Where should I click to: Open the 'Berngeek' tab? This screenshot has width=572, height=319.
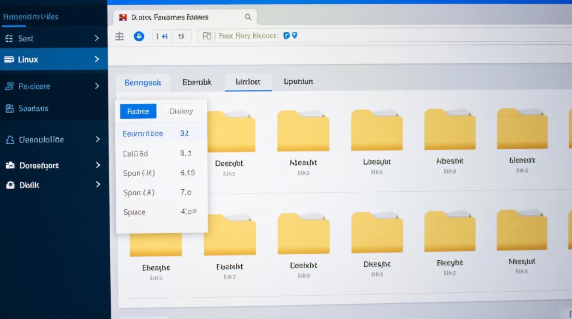pos(143,82)
